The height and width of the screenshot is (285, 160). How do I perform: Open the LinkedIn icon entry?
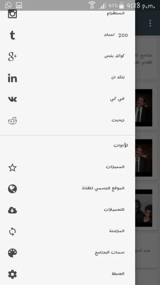[x=12, y=78]
